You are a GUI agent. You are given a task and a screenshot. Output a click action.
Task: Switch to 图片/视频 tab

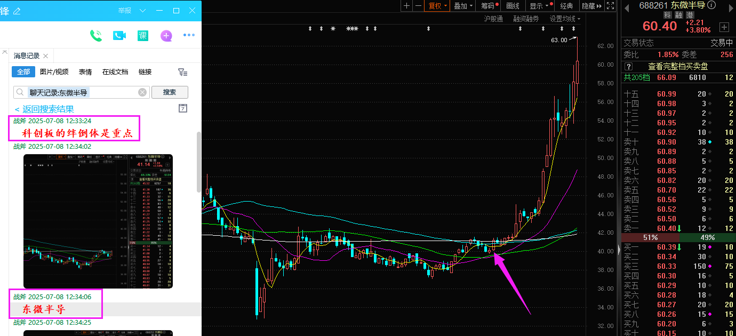point(54,72)
